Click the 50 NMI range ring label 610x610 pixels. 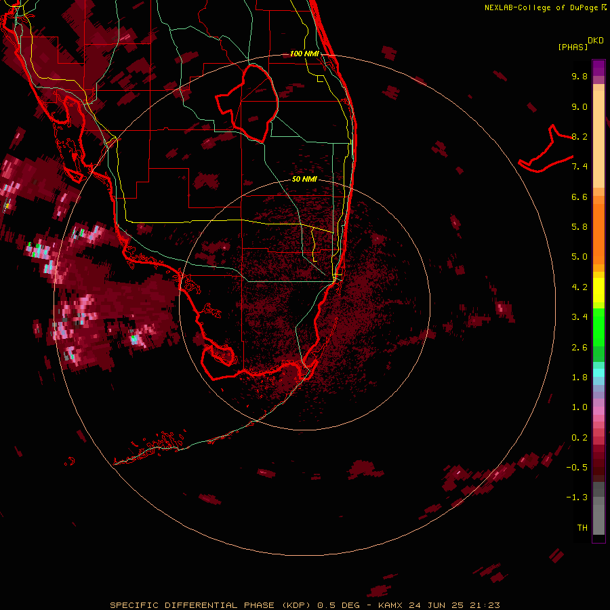click(x=304, y=179)
